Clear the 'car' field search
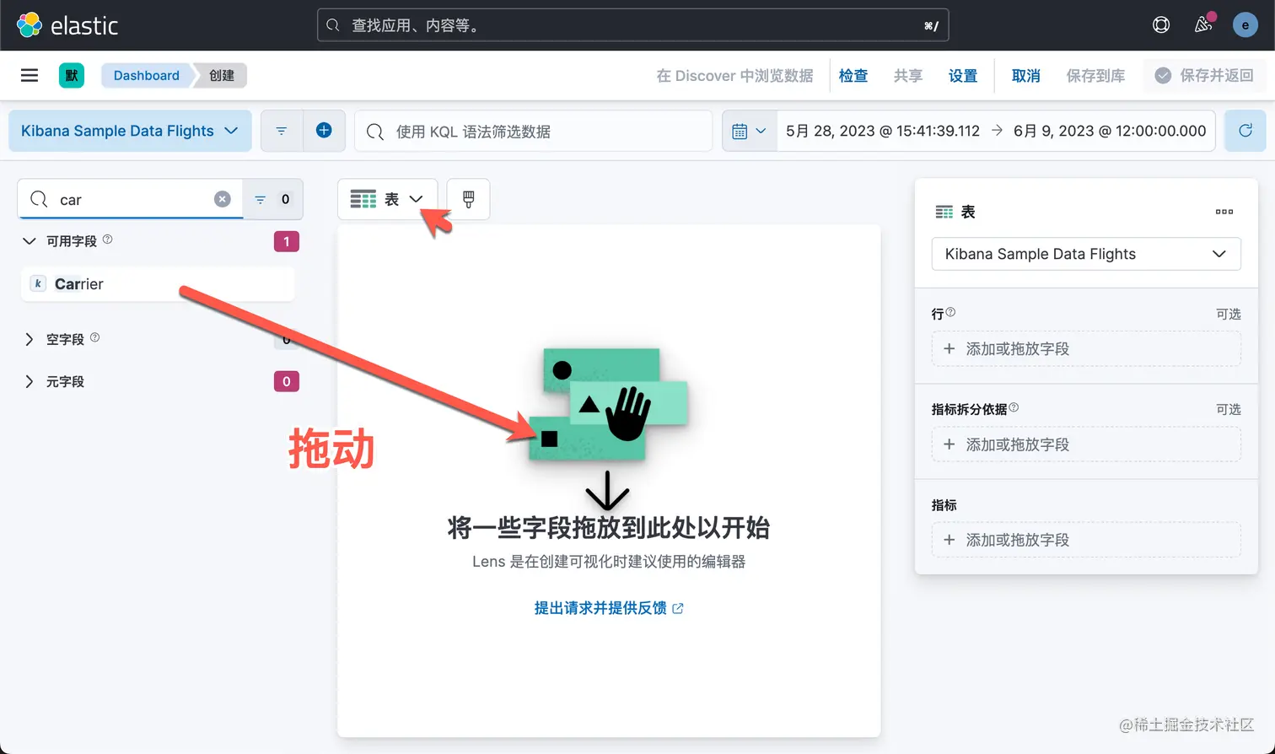Image resolution: width=1275 pixels, height=754 pixels. click(222, 199)
